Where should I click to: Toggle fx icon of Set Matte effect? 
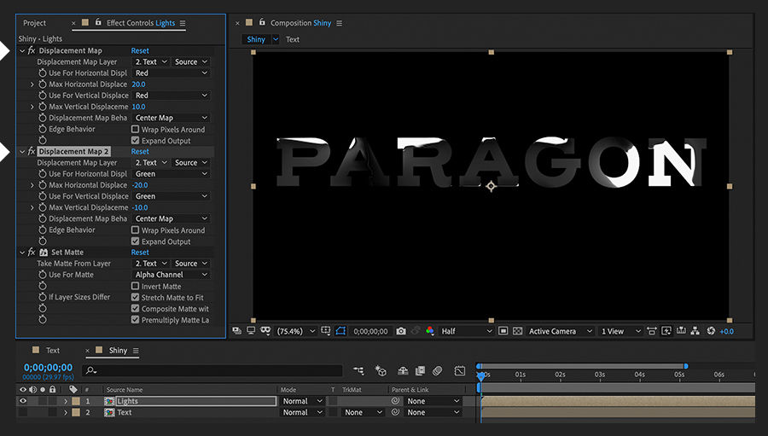pyautogui.click(x=32, y=253)
